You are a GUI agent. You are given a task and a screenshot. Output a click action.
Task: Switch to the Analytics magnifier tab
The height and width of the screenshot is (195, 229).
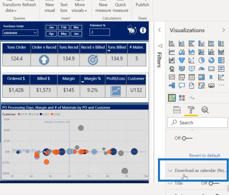tap(205, 110)
